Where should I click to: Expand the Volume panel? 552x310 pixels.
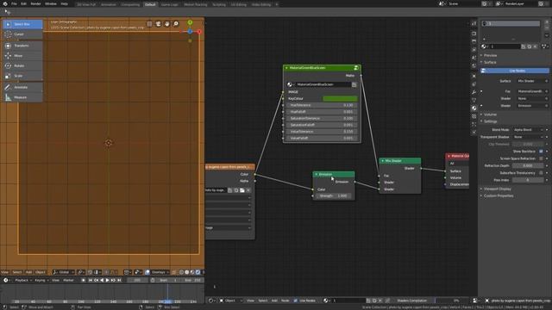pos(490,115)
